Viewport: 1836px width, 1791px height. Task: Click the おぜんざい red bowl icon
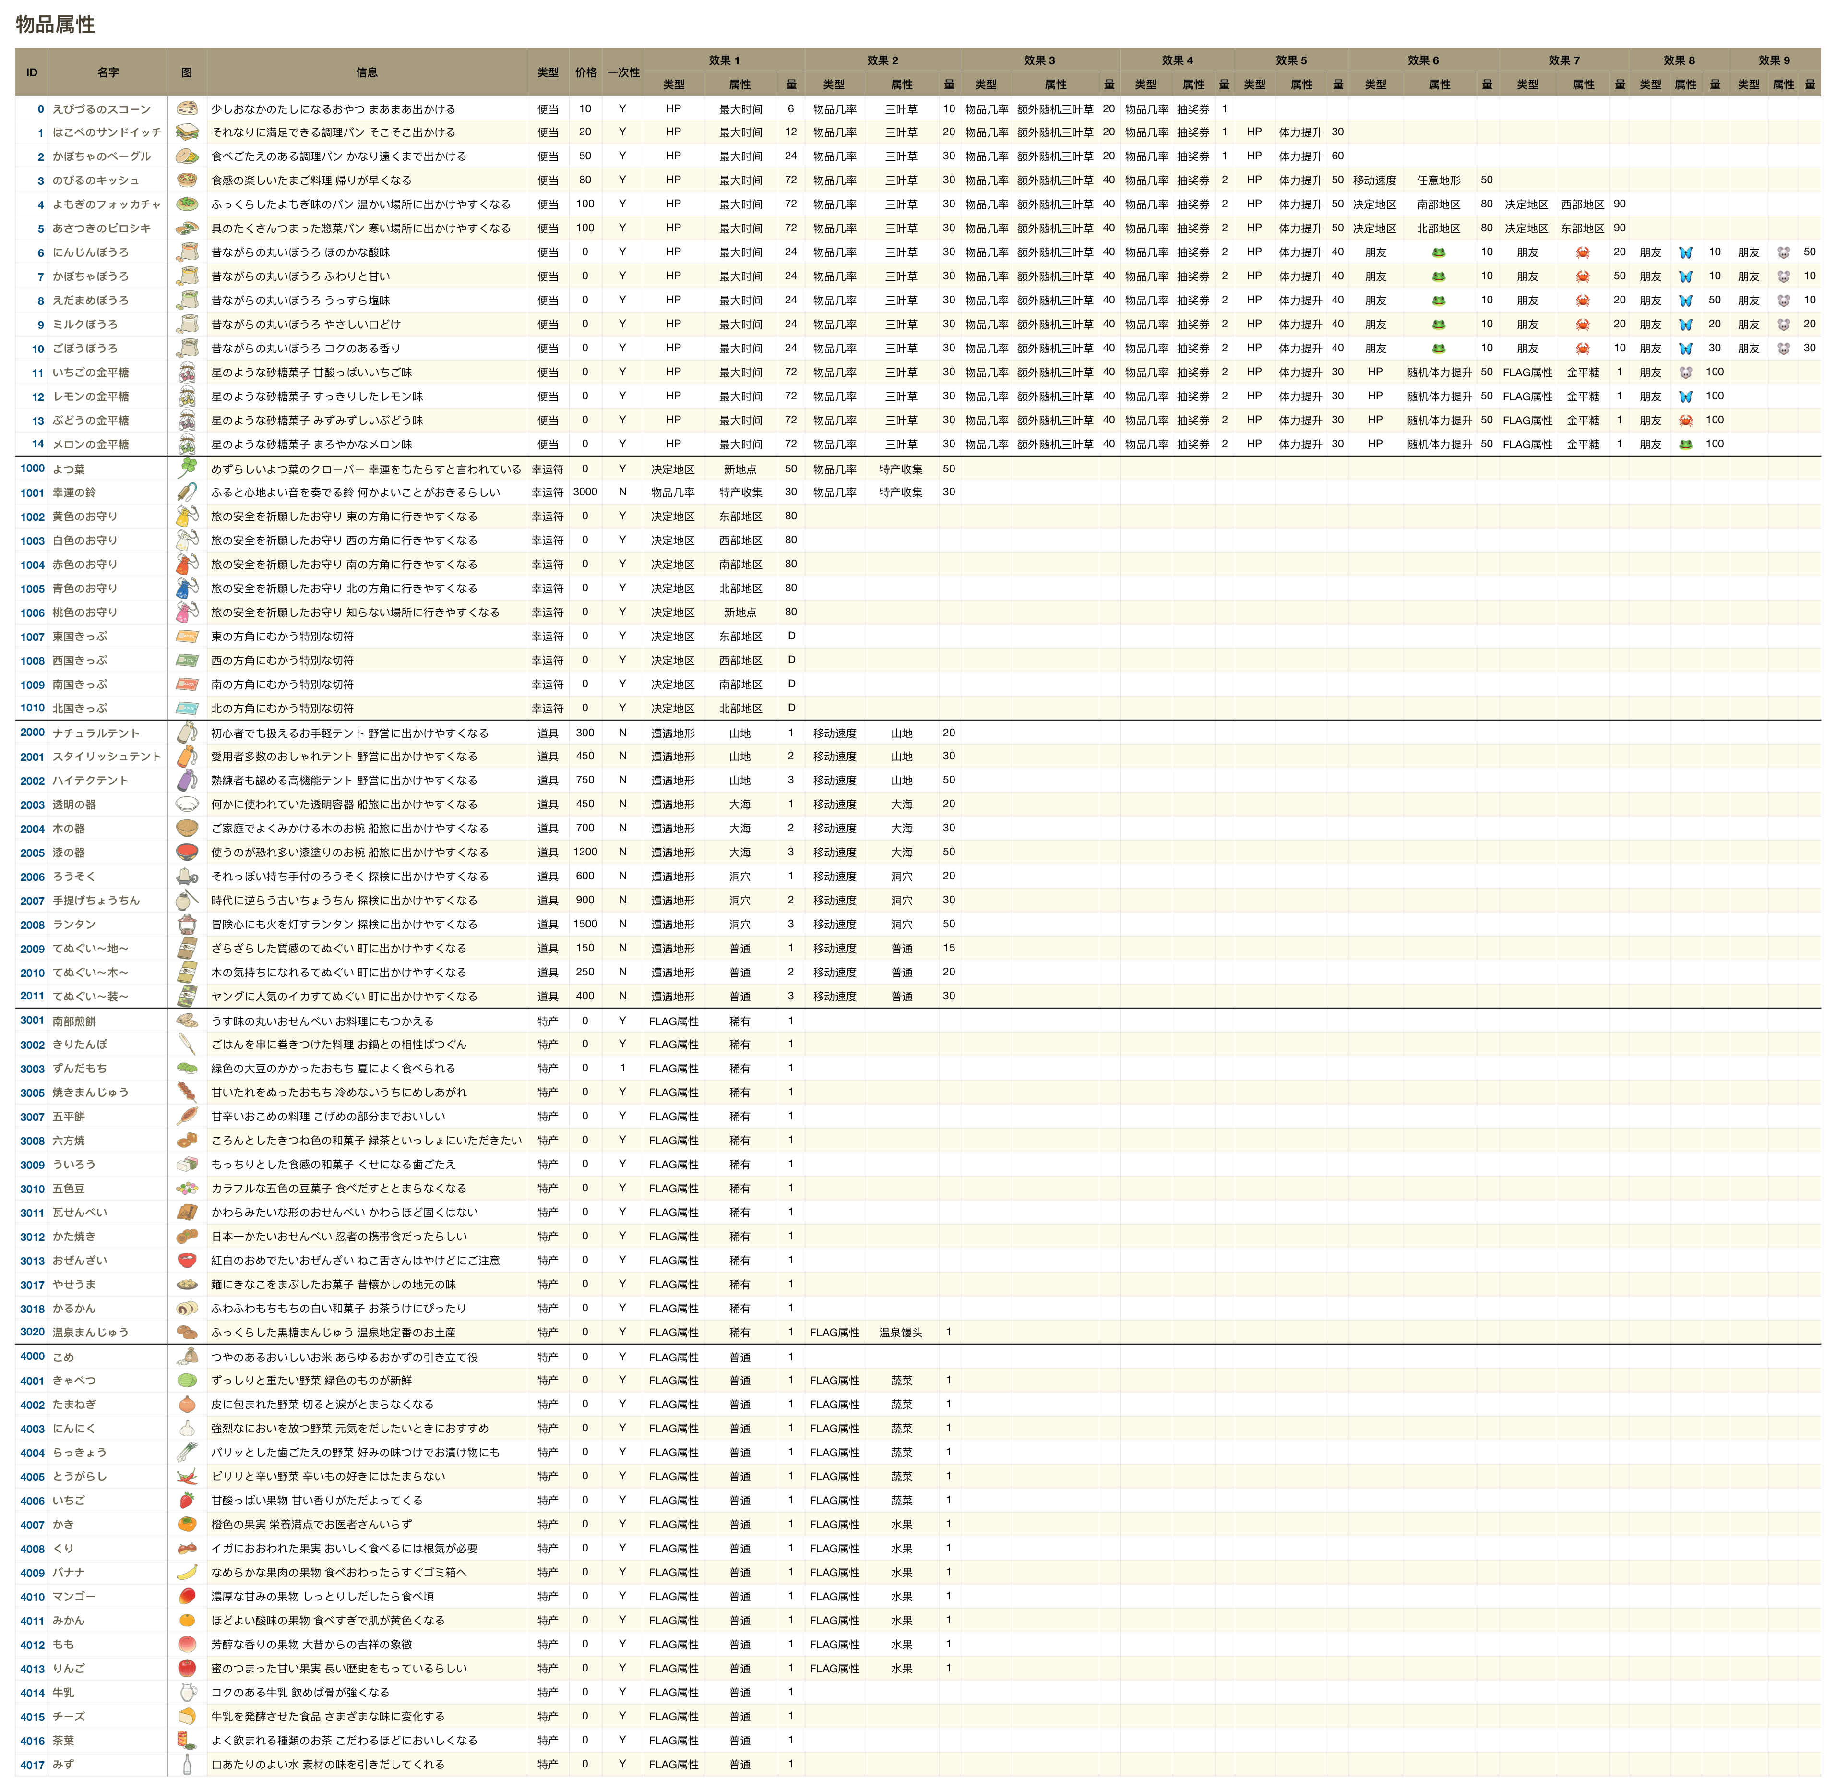tap(187, 1261)
